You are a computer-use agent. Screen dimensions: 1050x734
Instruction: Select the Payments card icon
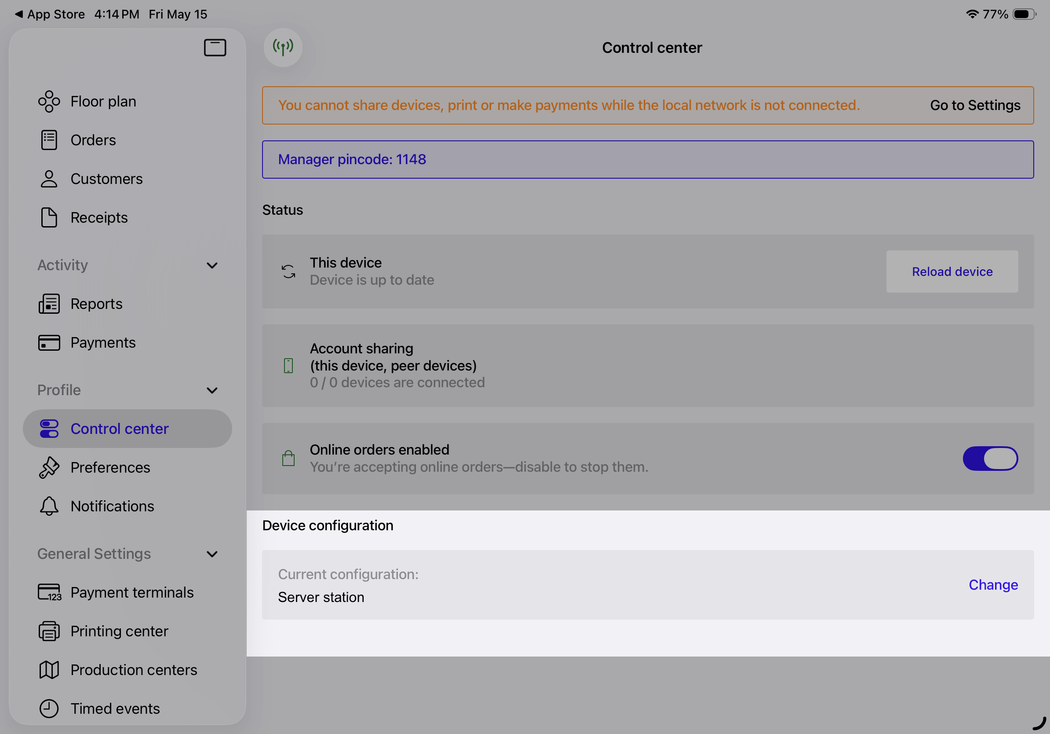point(49,343)
